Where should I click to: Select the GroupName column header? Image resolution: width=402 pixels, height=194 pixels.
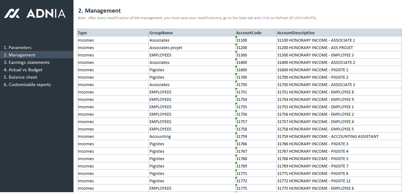[x=161, y=33]
